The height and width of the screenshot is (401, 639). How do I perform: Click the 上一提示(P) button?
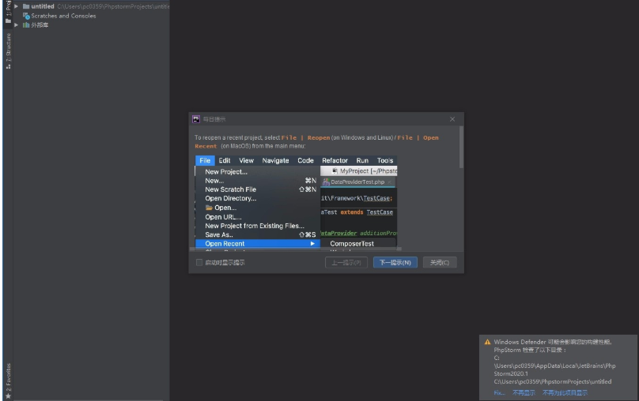click(x=346, y=262)
